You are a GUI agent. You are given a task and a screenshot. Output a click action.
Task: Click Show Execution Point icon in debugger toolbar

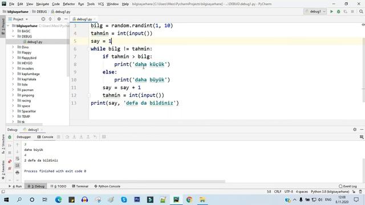pyautogui.click(x=59, y=137)
